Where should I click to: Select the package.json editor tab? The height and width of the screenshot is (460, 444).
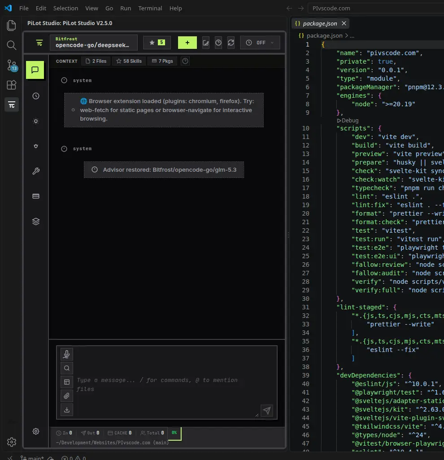[x=320, y=23]
